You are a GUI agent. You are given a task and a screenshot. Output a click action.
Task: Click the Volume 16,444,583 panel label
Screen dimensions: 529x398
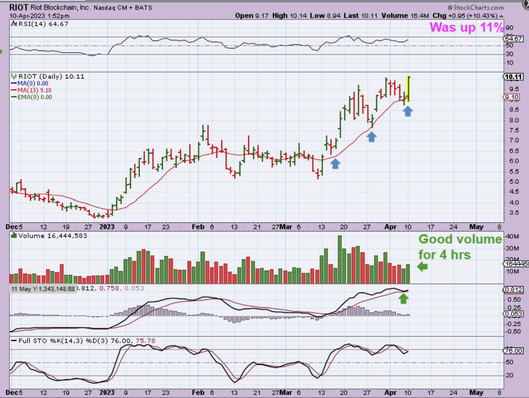pyautogui.click(x=53, y=236)
